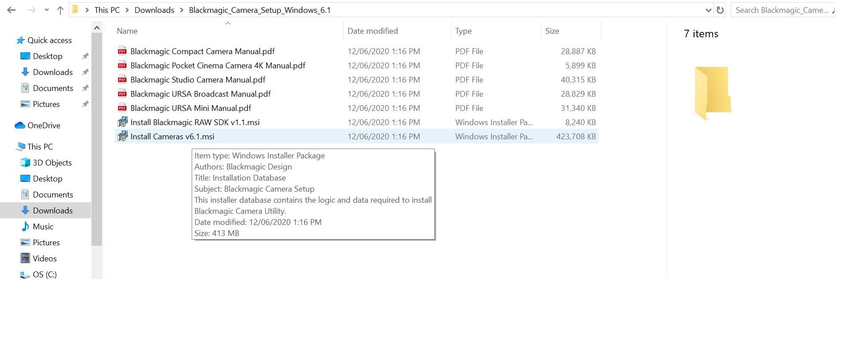The width and height of the screenshot is (844, 362).
Task: Expand the chevron before This PC breadcrumb
Action: click(87, 10)
